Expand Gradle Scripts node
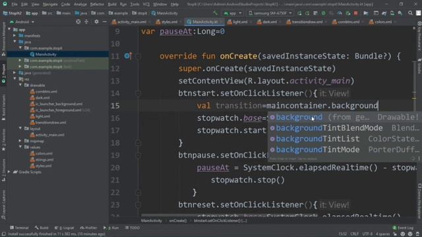422x237 pixels. click(9, 172)
